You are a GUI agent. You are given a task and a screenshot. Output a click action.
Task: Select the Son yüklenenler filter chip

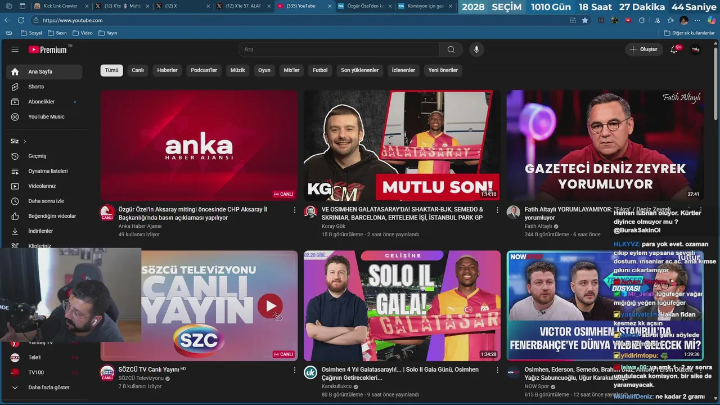(359, 70)
